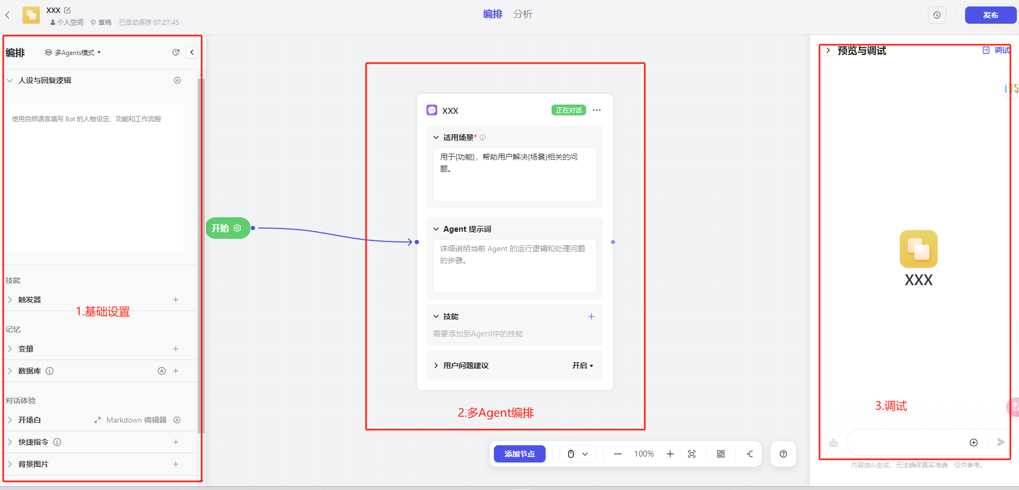Image resolution: width=1019 pixels, height=490 pixels.
Task: Expand the 背景图片 section
Action: [10, 464]
